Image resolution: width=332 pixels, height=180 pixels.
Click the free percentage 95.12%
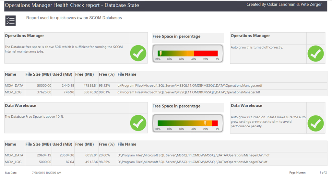[104, 85]
